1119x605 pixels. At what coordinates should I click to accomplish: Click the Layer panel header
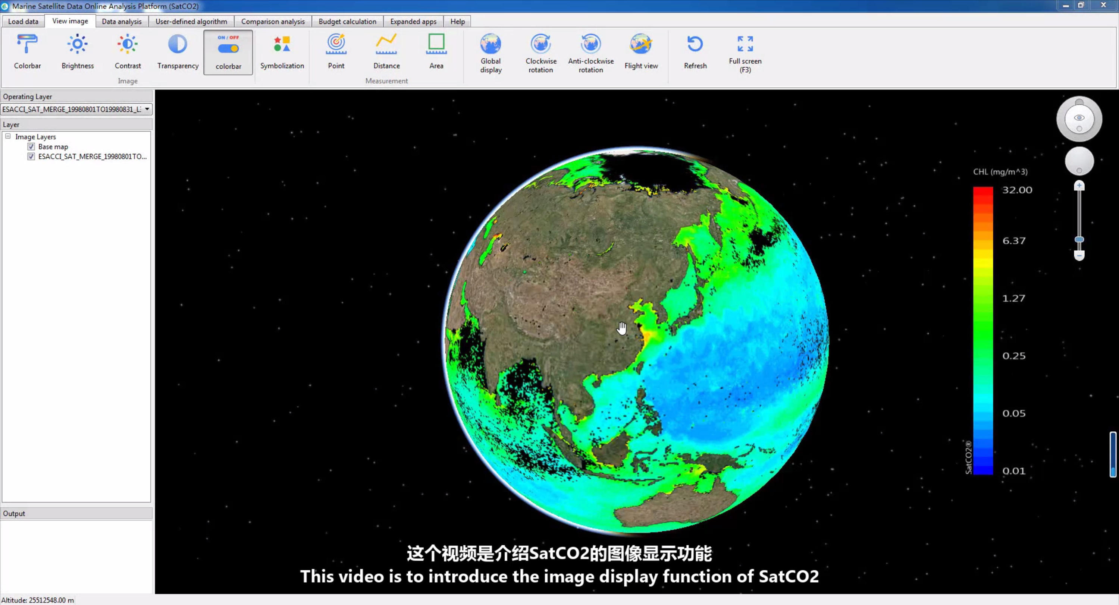[x=76, y=125]
